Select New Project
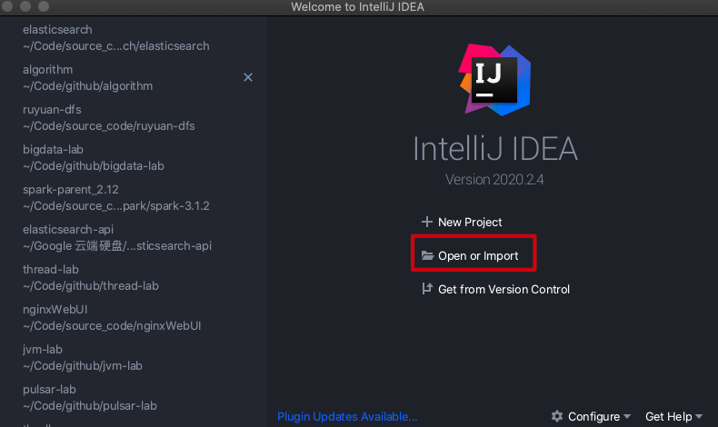Screen dimensions: 718x427 [470, 222]
